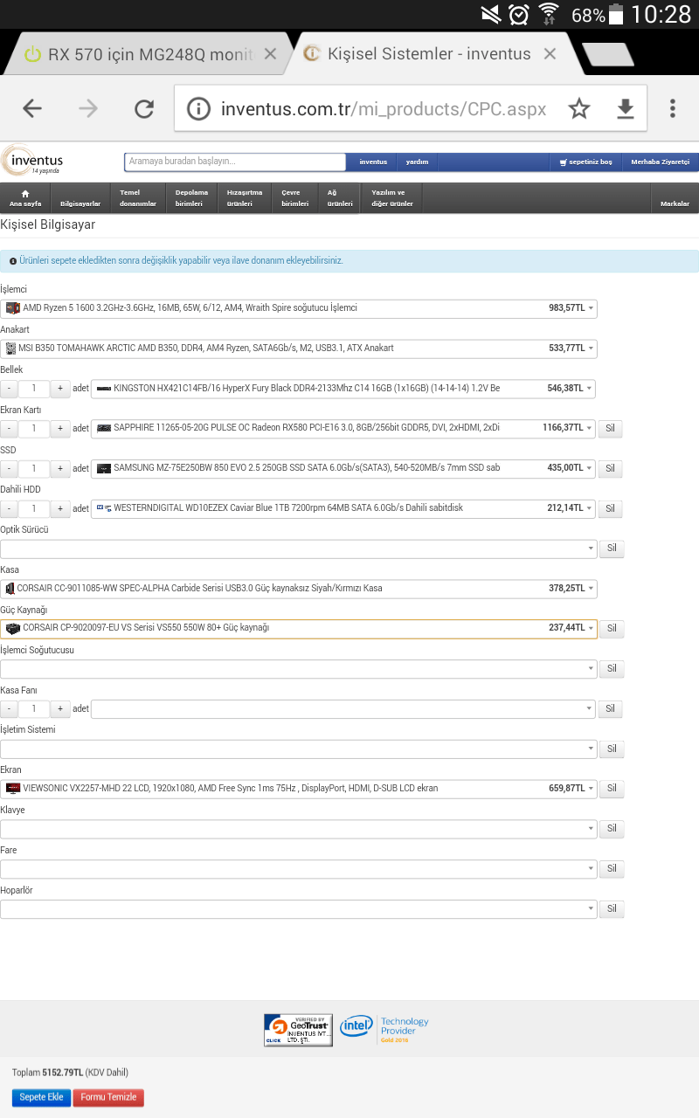Click the Formu Temizle button
The height and width of the screenshot is (1118, 699).
107,1097
